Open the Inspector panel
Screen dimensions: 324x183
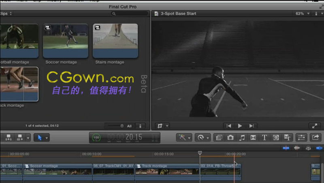[301, 137]
